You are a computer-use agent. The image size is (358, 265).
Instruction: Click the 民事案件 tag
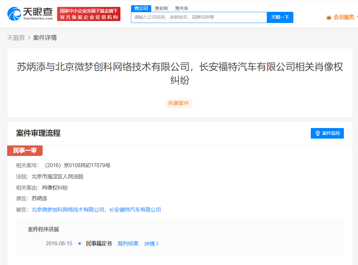coord(179,103)
